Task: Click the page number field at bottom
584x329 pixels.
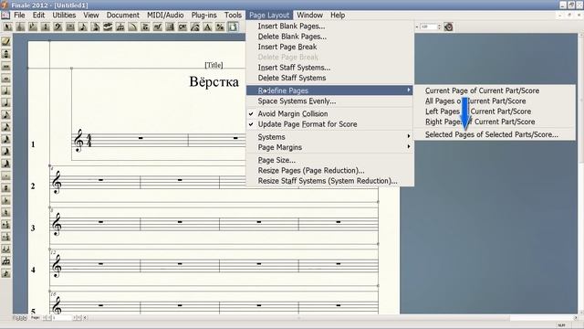Action: pyautogui.click(x=62, y=318)
